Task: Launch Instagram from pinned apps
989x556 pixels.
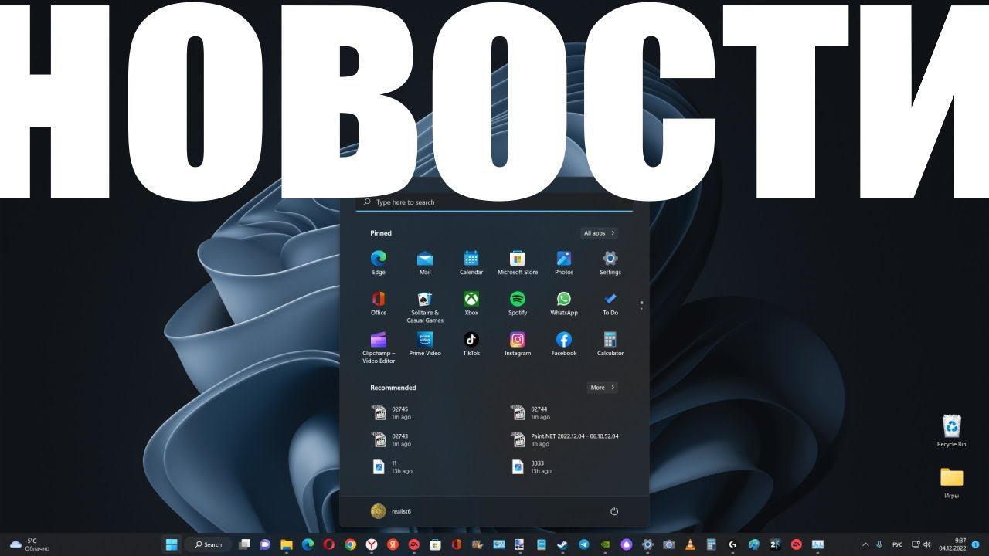Action: (518, 344)
